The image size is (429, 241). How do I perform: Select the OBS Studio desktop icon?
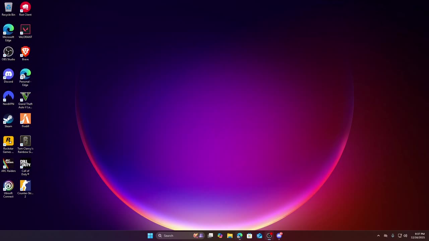8,54
